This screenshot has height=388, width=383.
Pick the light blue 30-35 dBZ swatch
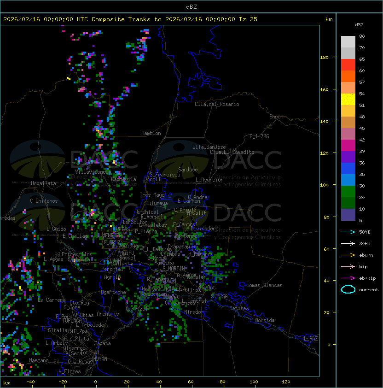tap(348, 180)
